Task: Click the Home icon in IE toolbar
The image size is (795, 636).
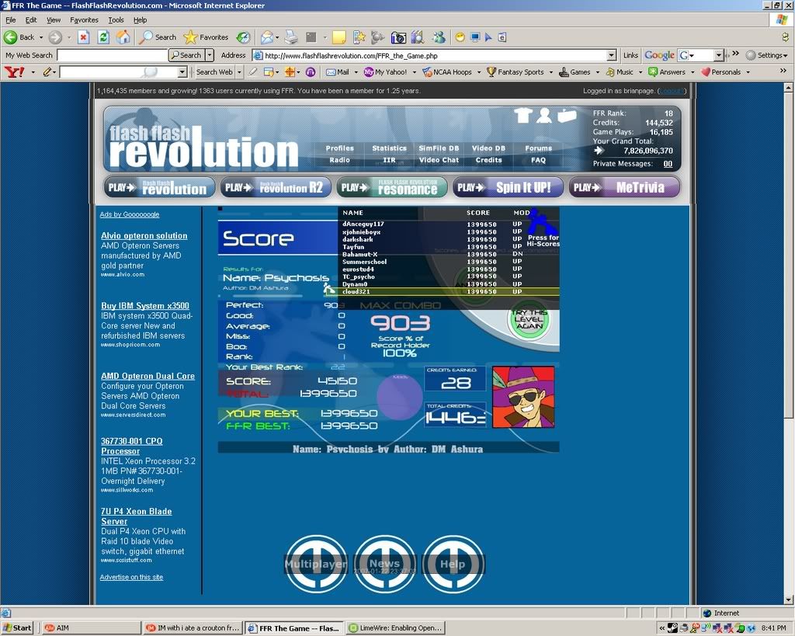Action: 123,37
